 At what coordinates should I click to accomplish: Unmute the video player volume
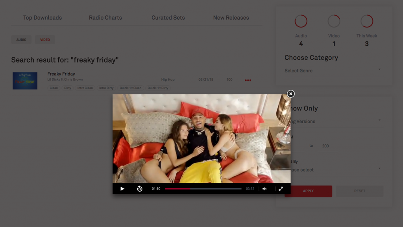(264, 189)
